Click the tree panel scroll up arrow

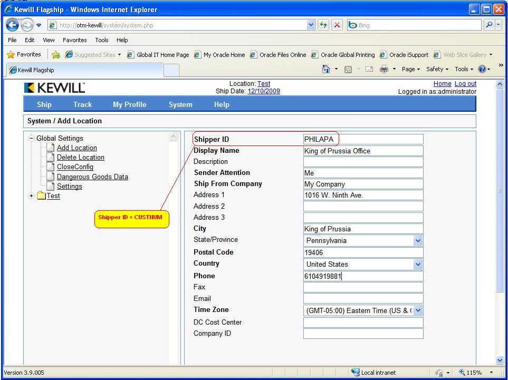[x=174, y=137]
